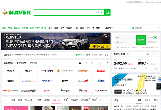Show next topic tabs arrow after 테크
This screenshot has width=161, height=110.
tap(107, 100)
